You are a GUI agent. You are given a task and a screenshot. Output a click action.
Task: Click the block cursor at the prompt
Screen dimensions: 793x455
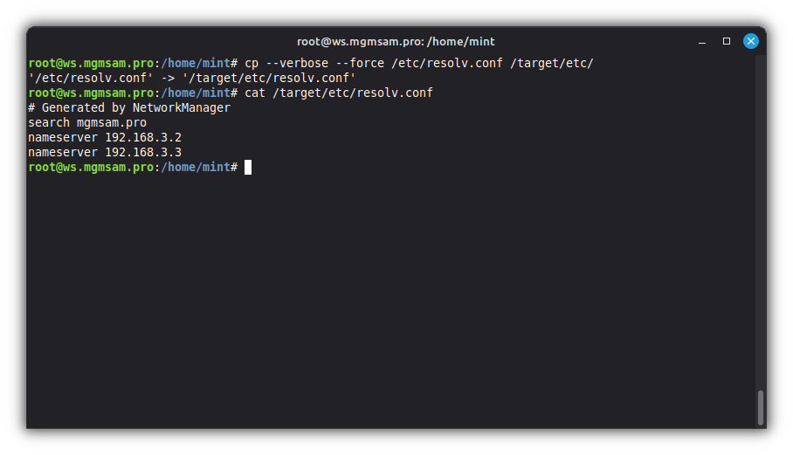click(248, 167)
